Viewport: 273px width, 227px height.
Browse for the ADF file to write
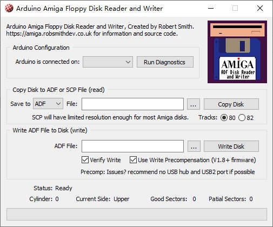194,146
